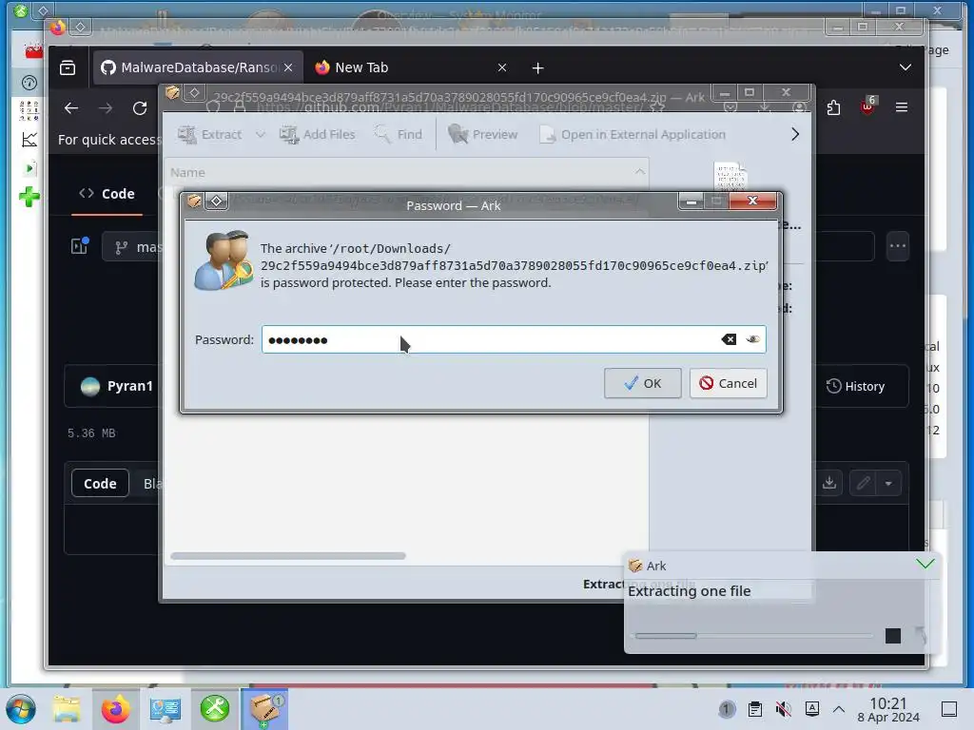Open the System Monitor taskbar icon
The width and height of the screenshot is (974, 730).
tap(166, 709)
